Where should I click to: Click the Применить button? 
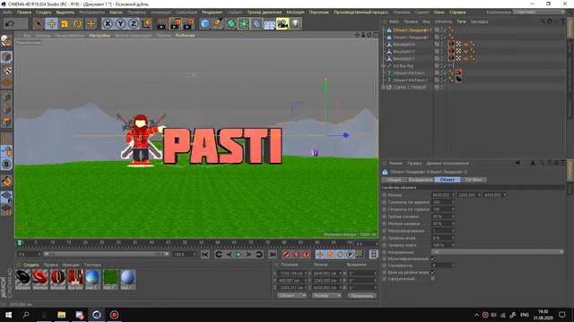361,296
